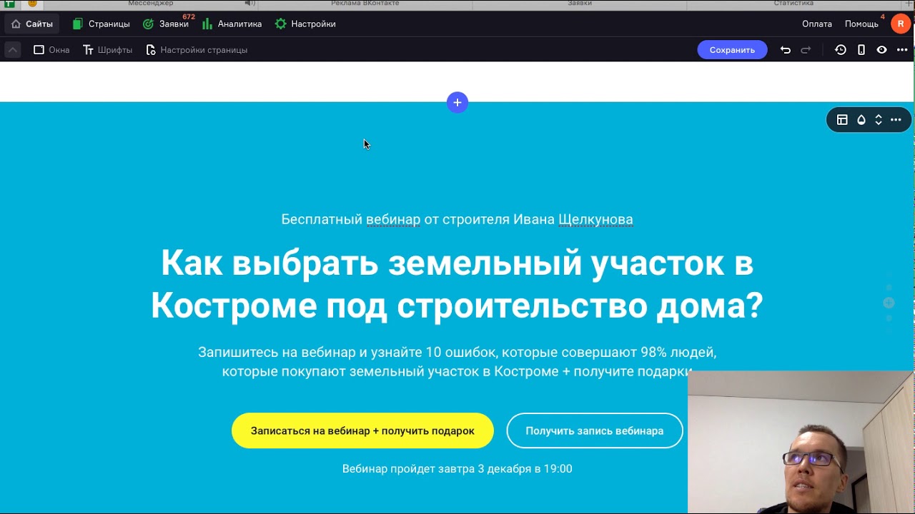Expand section height up-down arrows
This screenshot has height=514, width=915.
point(879,120)
